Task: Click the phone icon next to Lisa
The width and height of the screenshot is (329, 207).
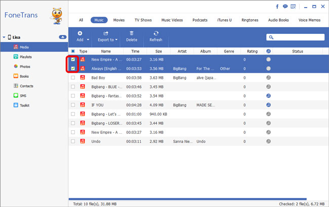Action: click(10, 37)
